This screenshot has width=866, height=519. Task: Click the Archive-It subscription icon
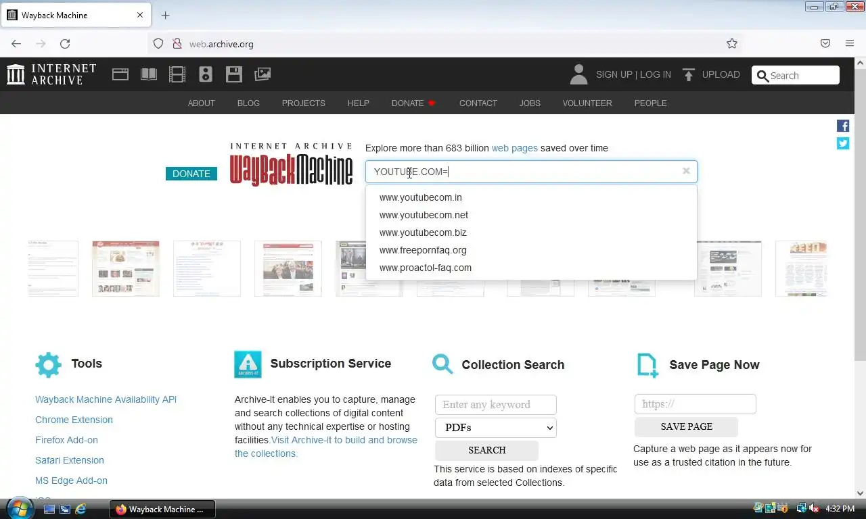click(x=248, y=364)
